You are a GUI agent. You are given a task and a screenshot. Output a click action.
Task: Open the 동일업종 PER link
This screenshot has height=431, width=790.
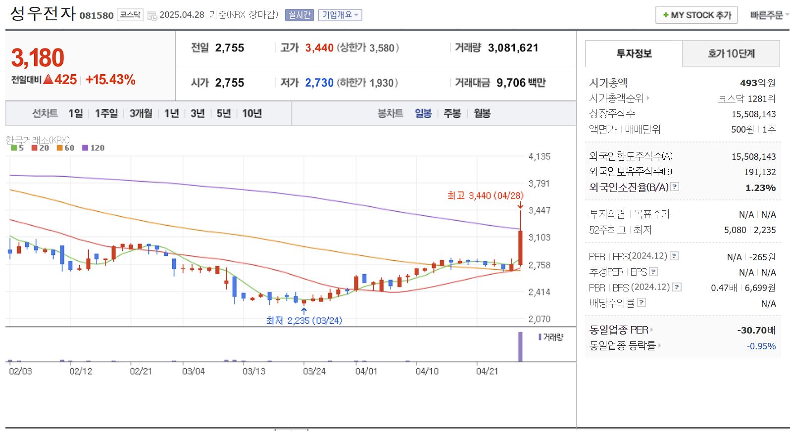click(621, 330)
